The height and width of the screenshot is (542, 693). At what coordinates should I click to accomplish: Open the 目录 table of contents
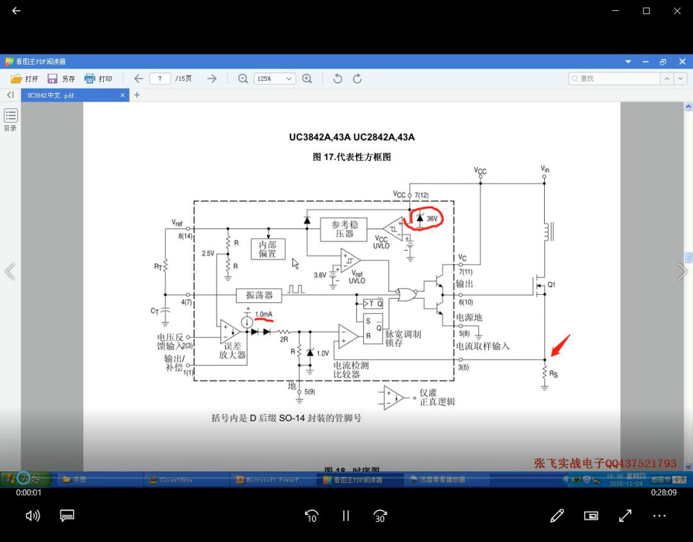pyautogui.click(x=11, y=120)
